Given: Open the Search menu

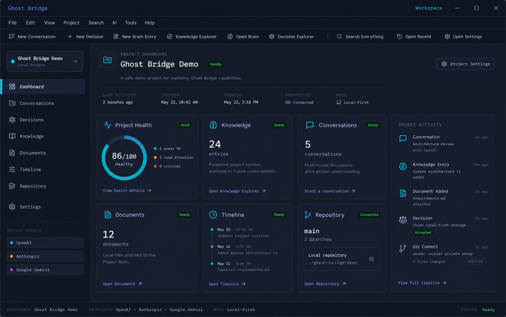Looking at the screenshot, I should (96, 23).
